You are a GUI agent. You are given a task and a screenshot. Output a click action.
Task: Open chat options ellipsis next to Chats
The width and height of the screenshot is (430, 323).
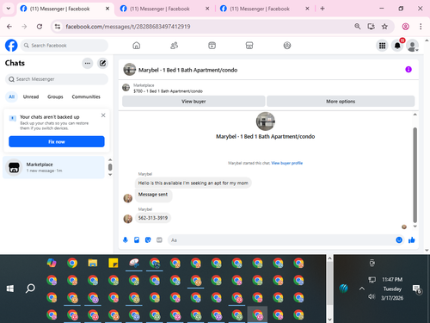tap(88, 63)
